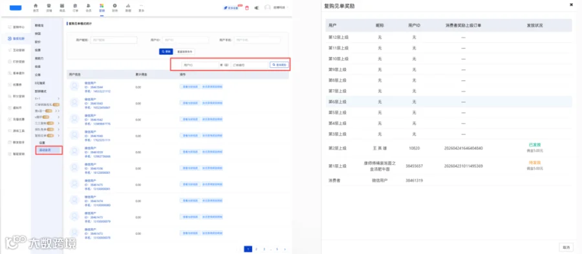Click order number 2026042310114953​69 in the dialog
Screen dimensions: 582x254
point(463,165)
